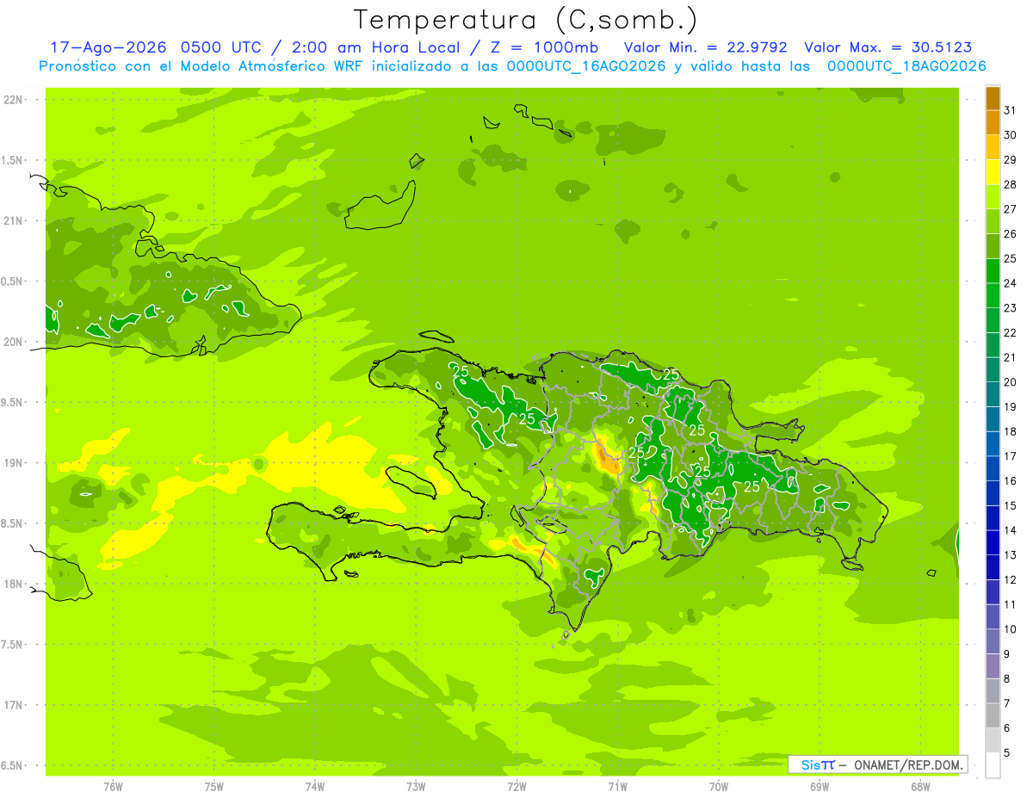Pick the legend swatch between 25 and 26
This screenshot has height=798, width=1033.
tap(993, 246)
